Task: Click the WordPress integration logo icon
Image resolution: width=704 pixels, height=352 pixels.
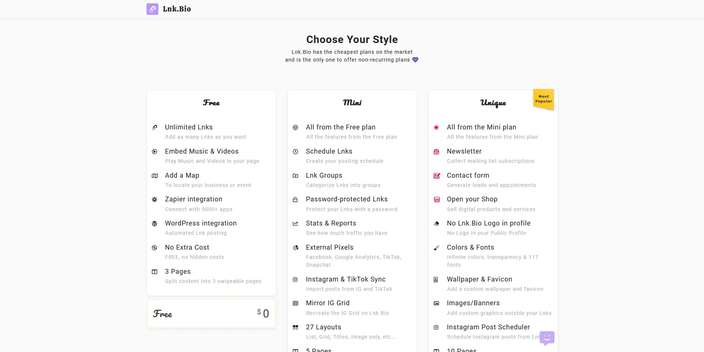Action: point(155,224)
